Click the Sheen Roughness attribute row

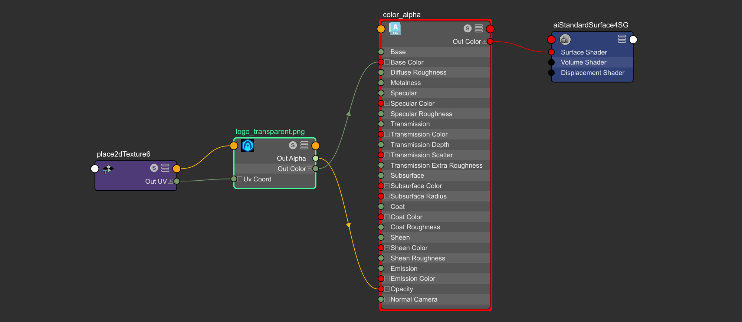pyautogui.click(x=435, y=258)
